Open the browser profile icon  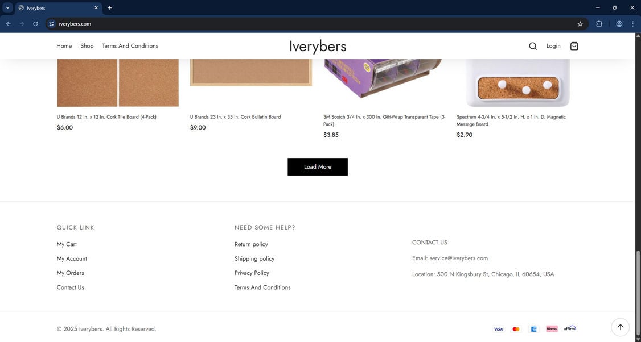tap(619, 24)
